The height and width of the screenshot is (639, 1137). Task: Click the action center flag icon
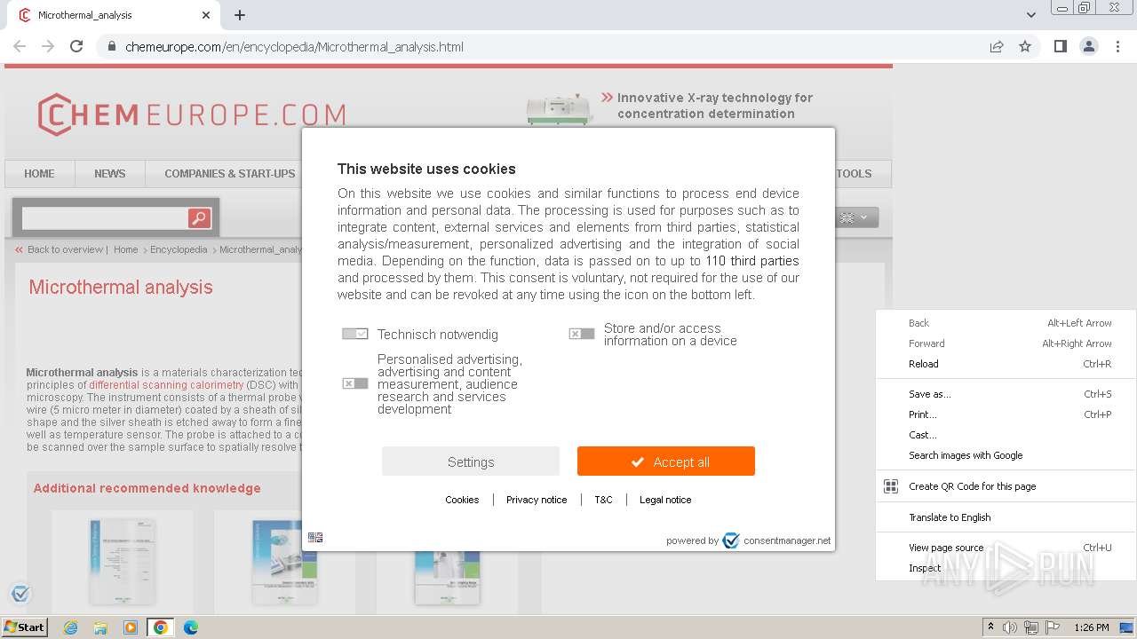(x=1053, y=627)
